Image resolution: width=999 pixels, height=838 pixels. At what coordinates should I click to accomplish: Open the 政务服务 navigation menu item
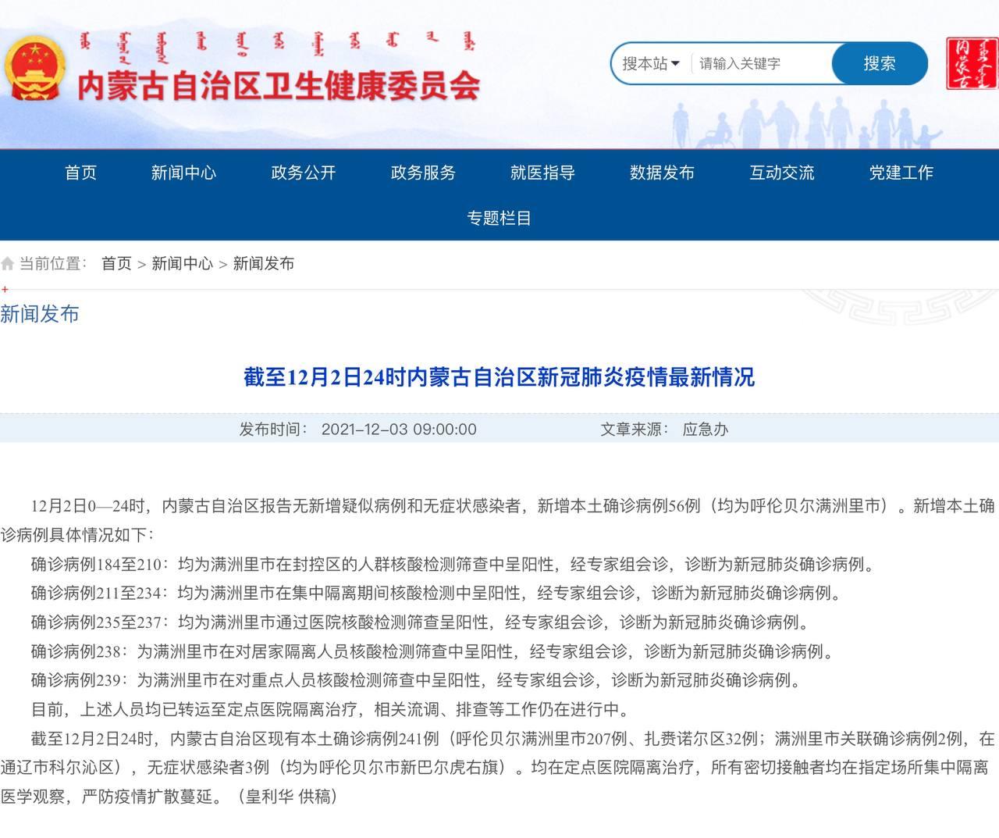pos(423,173)
